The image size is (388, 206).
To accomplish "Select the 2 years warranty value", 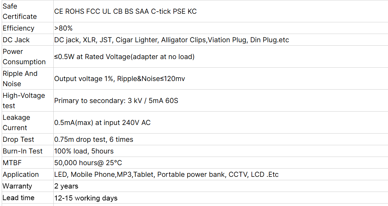I will pos(66,186).
